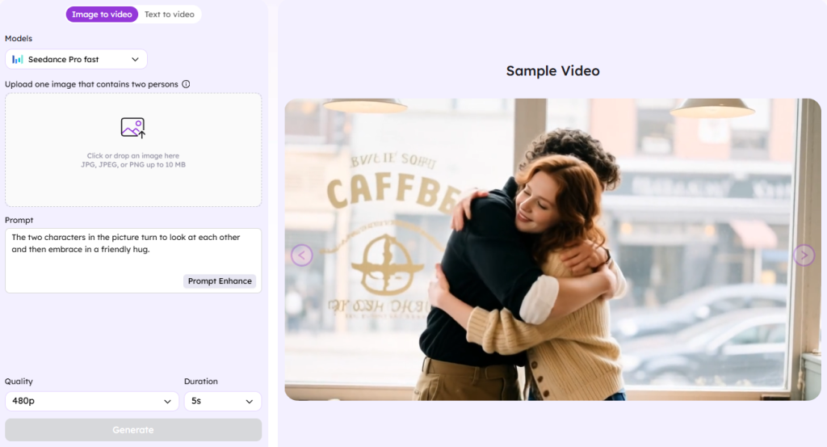Viewport: 827px width, 447px height.
Task: Click the chevron arrow in the Duration field
Action: tap(249, 402)
